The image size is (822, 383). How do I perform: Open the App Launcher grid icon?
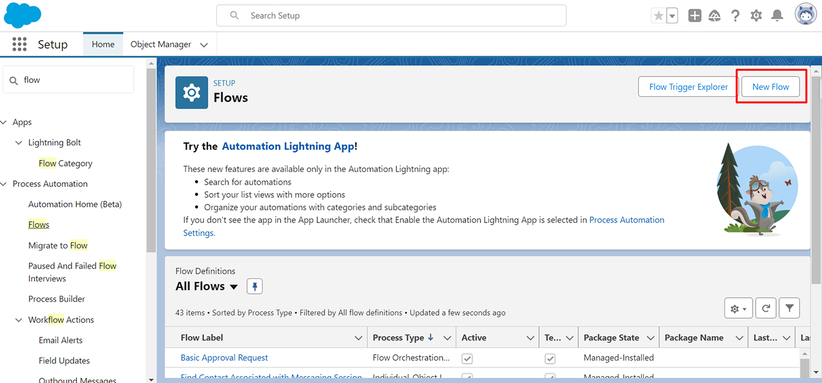pos(19,44)
